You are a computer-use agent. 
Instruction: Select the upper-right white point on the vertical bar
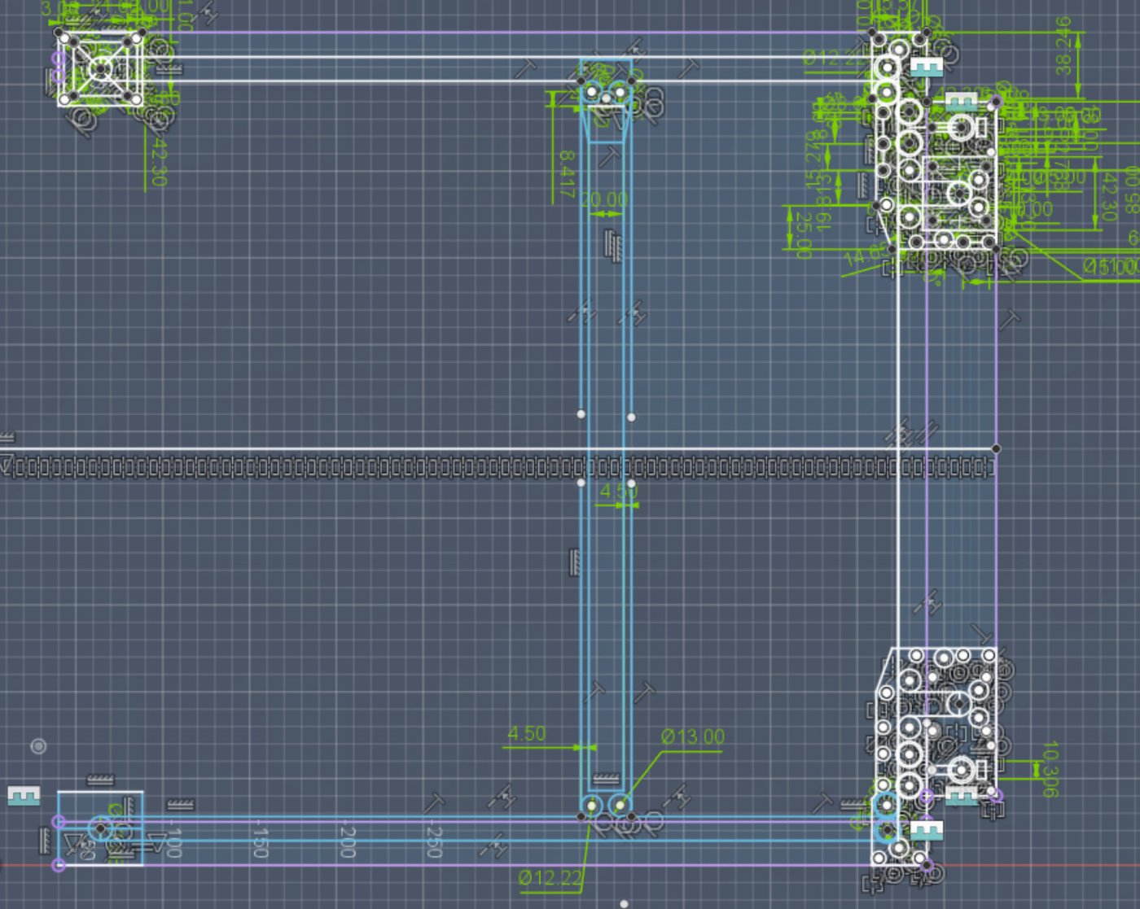point(631,417)
